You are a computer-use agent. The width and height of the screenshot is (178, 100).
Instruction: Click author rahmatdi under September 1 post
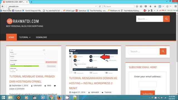click(x=38, y=86)
